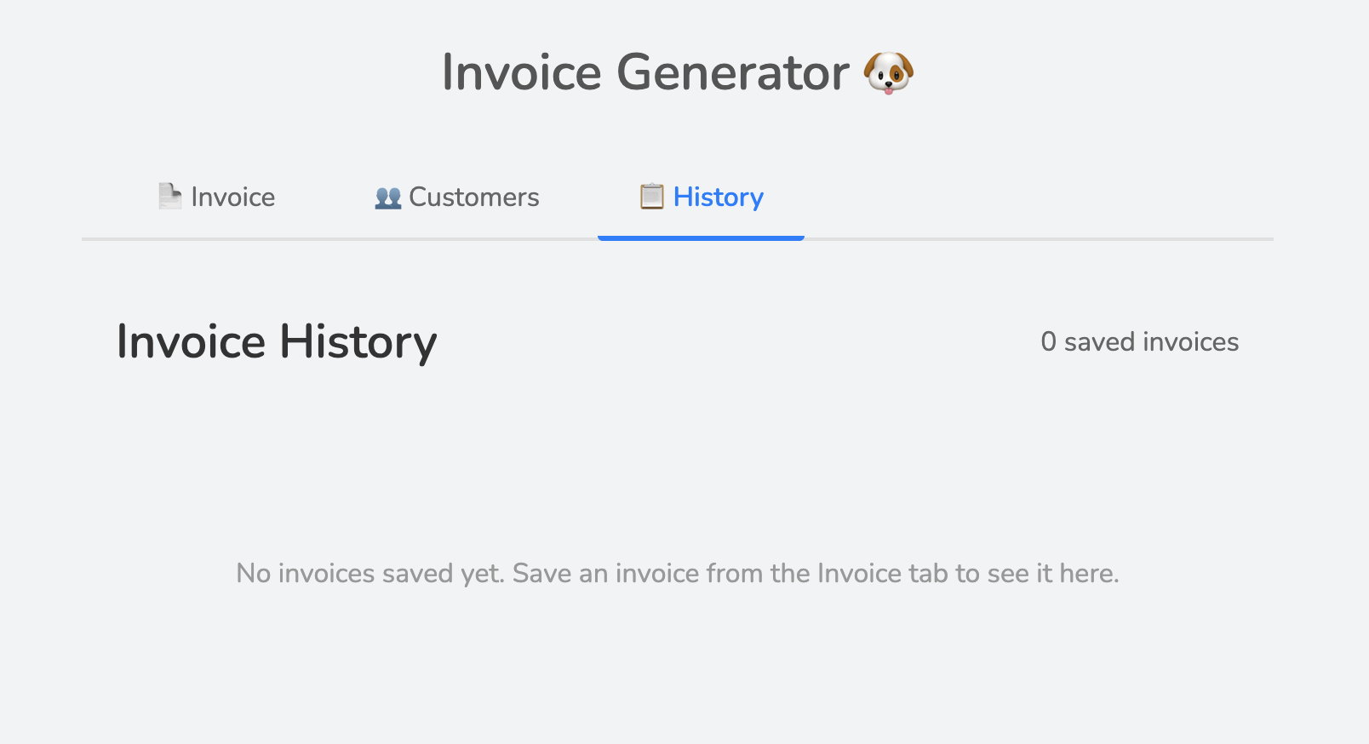
Task: Click the active History tab label
Action: (718, 197)
